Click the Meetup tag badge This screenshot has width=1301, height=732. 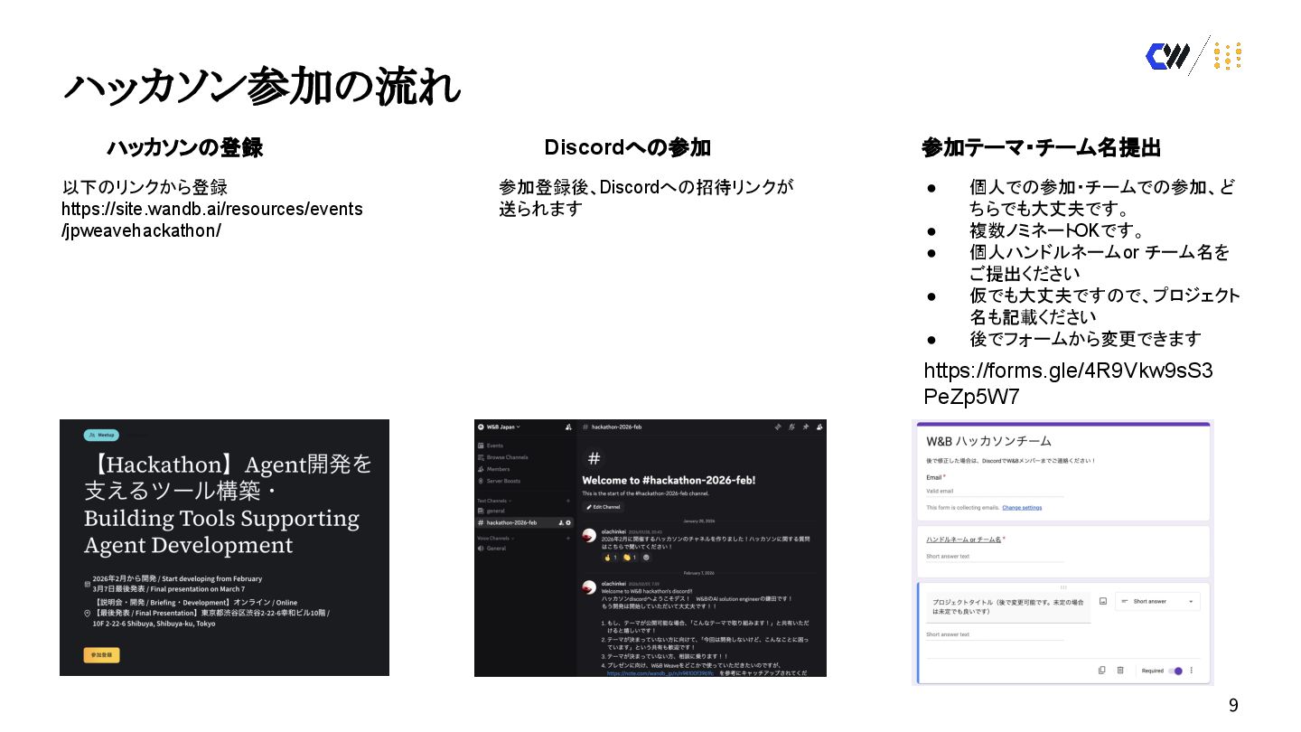click(101, 435)
